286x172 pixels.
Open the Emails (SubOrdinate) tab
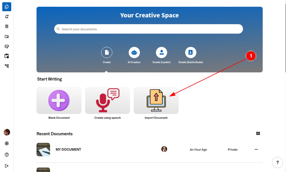[191, 52]
